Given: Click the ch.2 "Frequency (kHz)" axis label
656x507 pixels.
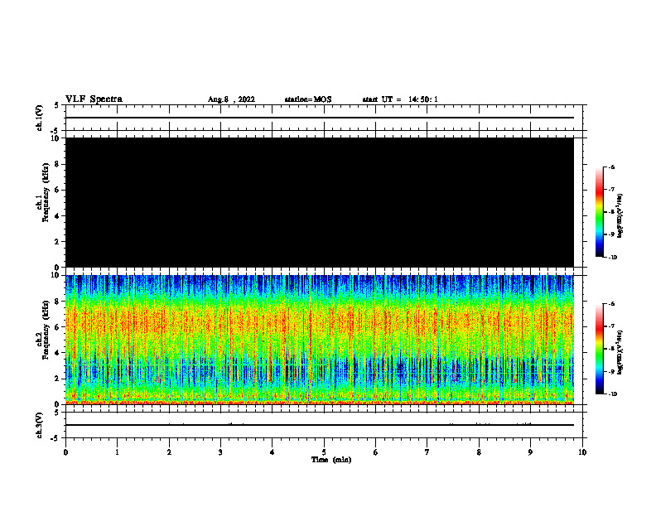Looking at the screenshot, I should [46, 330].
